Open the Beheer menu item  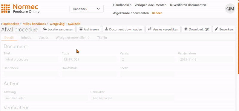tap(157, 13)
